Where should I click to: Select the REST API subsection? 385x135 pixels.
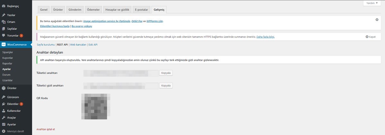[x=62, y=45]
